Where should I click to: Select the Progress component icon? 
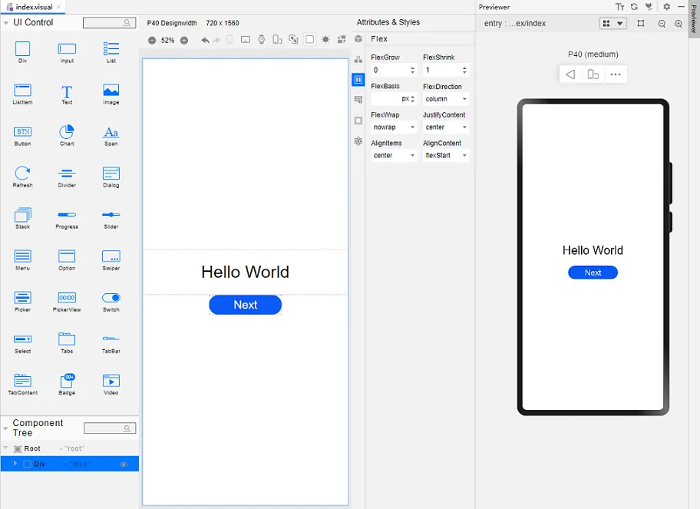point(67,215)
